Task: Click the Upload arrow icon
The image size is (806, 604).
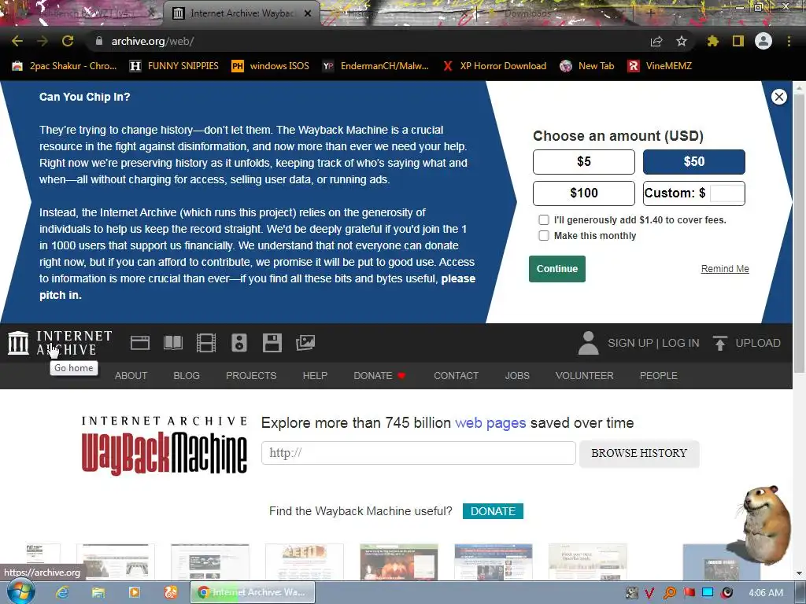Action: click(720, 343)
